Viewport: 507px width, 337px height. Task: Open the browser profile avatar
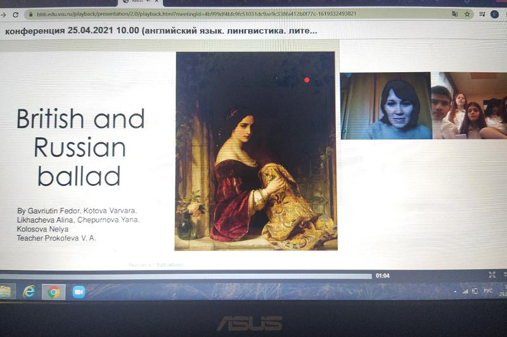point(494,14)
